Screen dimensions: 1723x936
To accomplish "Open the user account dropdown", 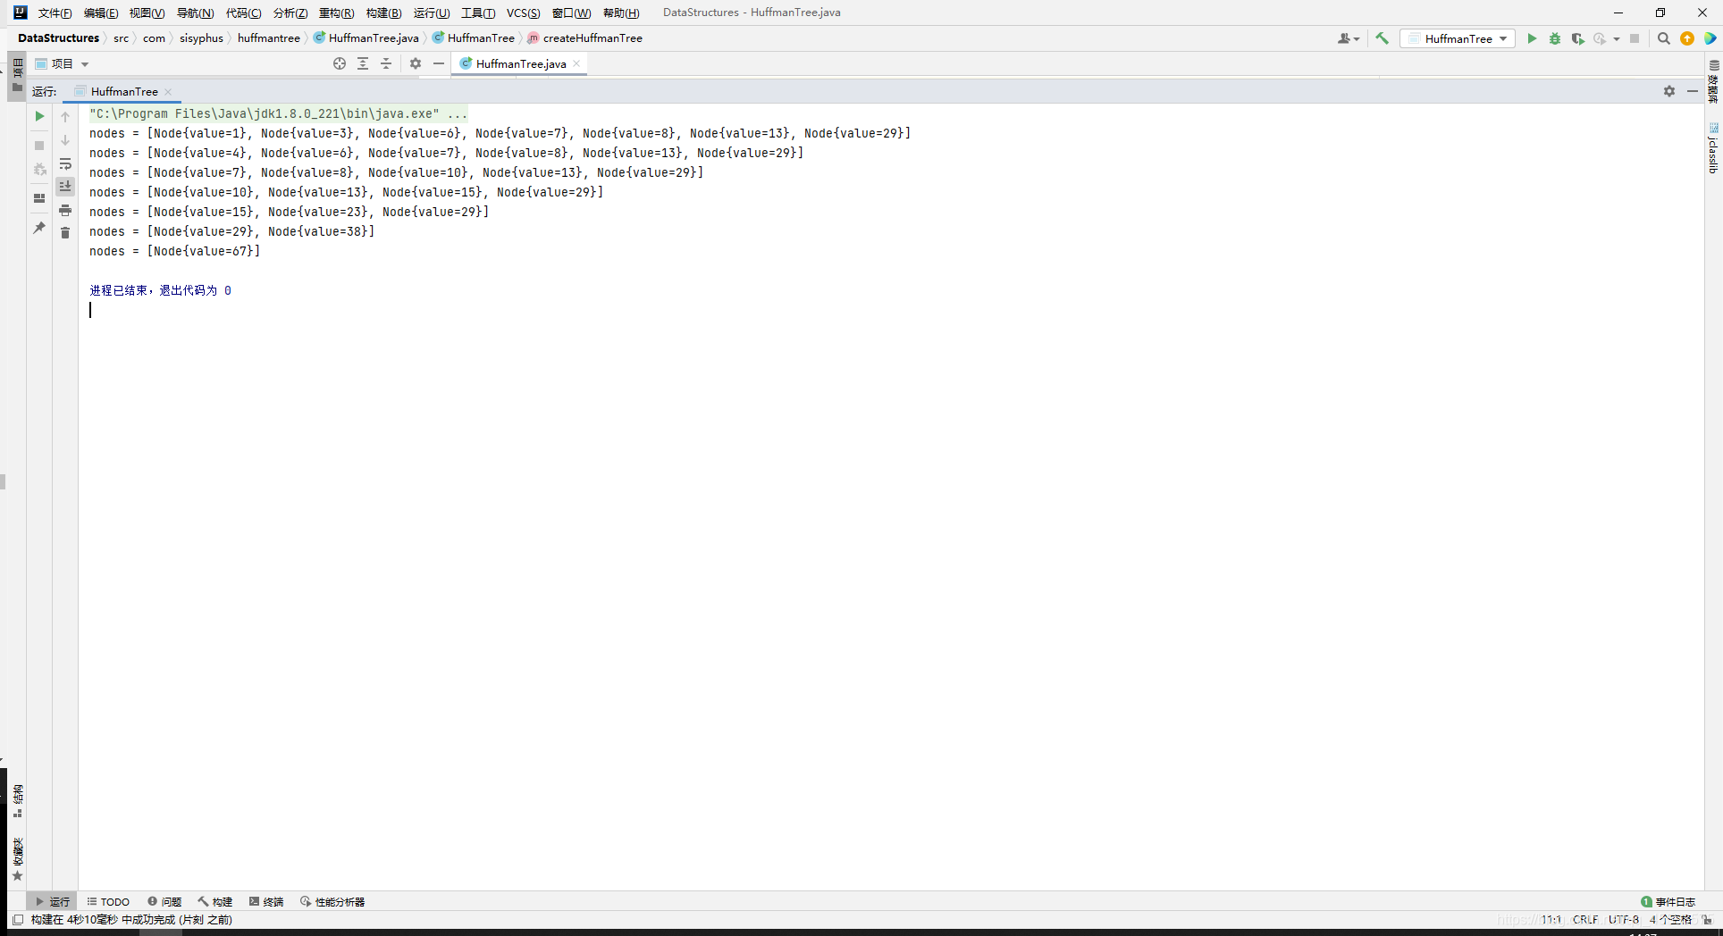I will tap(1349, 38).
